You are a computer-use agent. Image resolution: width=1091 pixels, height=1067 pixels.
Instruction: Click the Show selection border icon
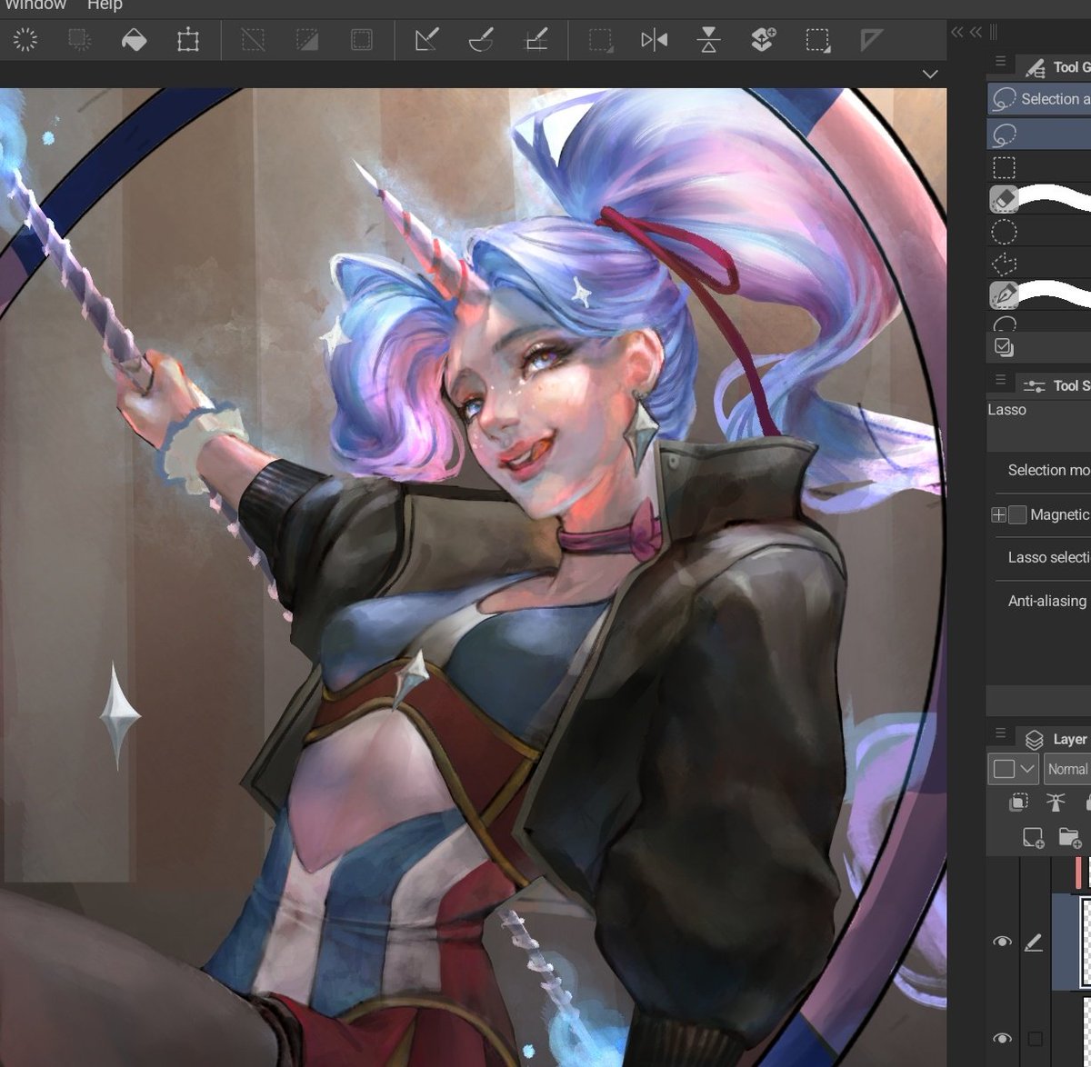tap(362, 40)
